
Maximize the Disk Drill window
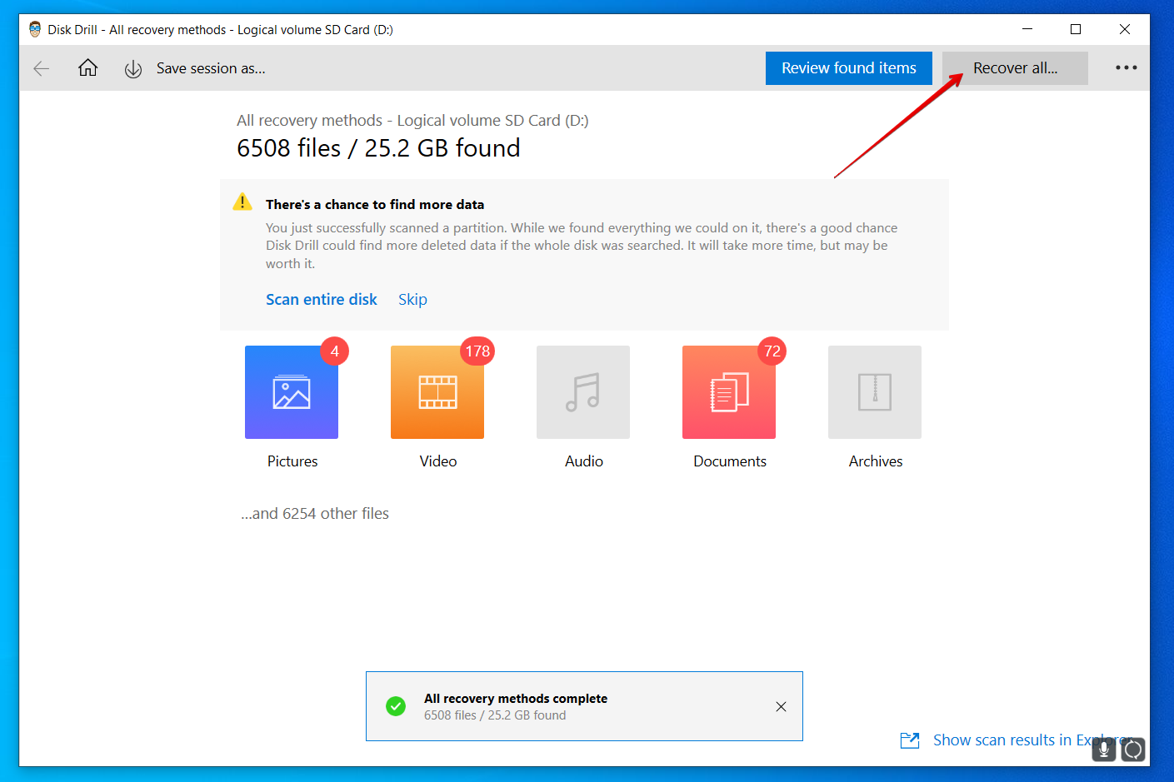click(x=1076, y=29)
